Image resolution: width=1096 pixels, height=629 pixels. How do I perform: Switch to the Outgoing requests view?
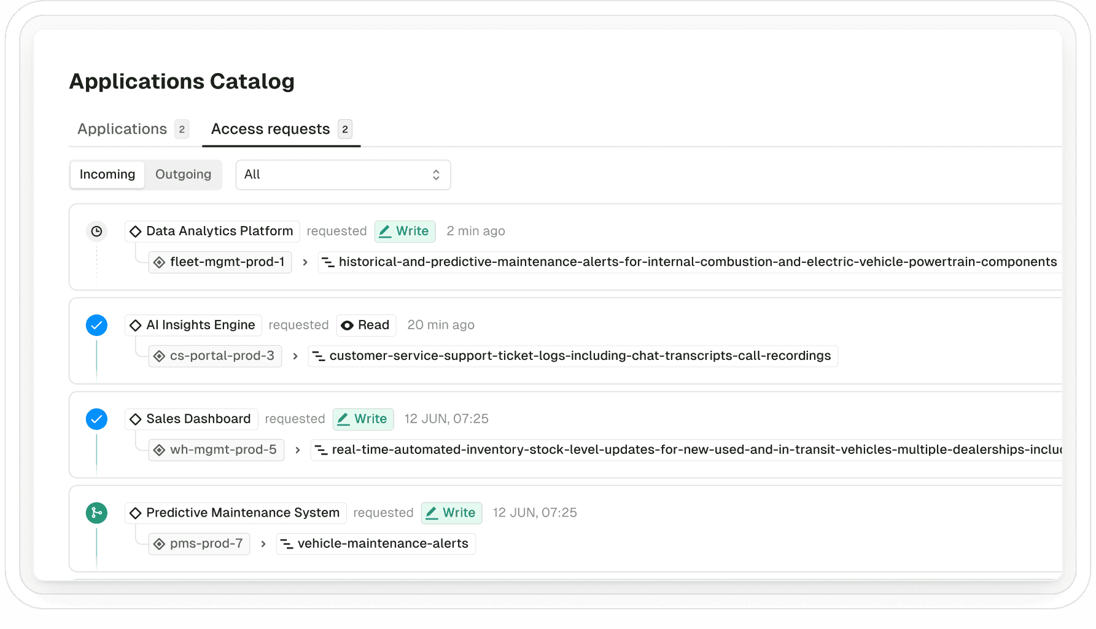(x=182, y=174)
